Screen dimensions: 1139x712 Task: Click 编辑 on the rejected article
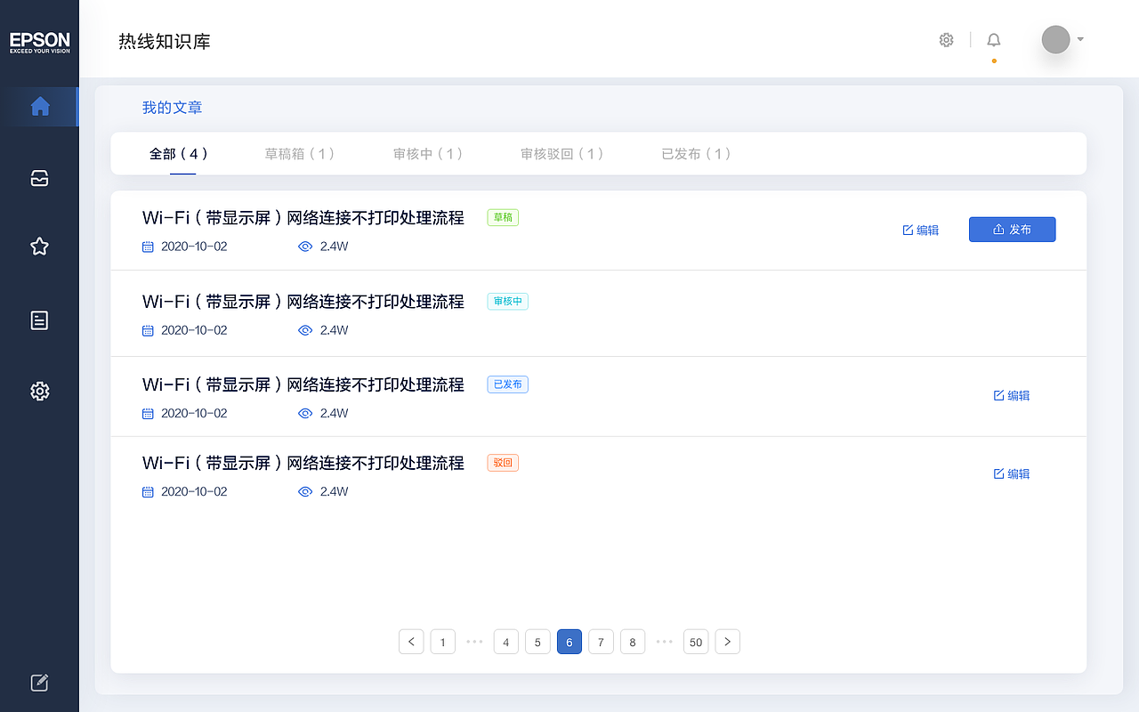point(1011,473)
